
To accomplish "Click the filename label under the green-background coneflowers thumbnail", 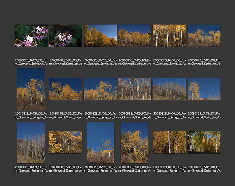I will click(31, 62).
